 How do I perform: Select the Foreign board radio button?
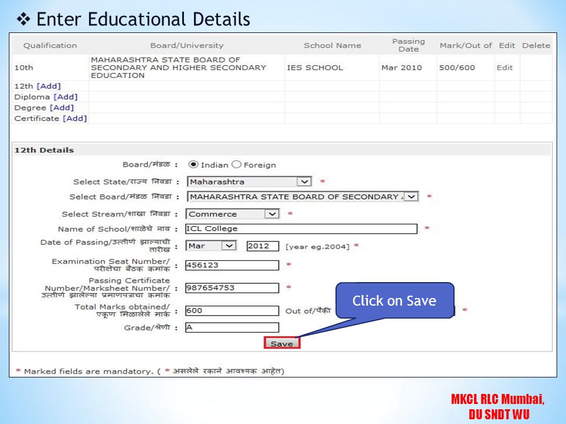point(236,164)
